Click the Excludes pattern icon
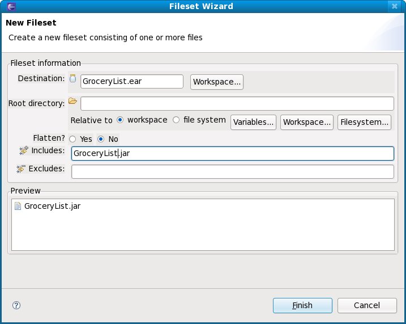This screenshot has width=406, height=324. click(22, 169)
